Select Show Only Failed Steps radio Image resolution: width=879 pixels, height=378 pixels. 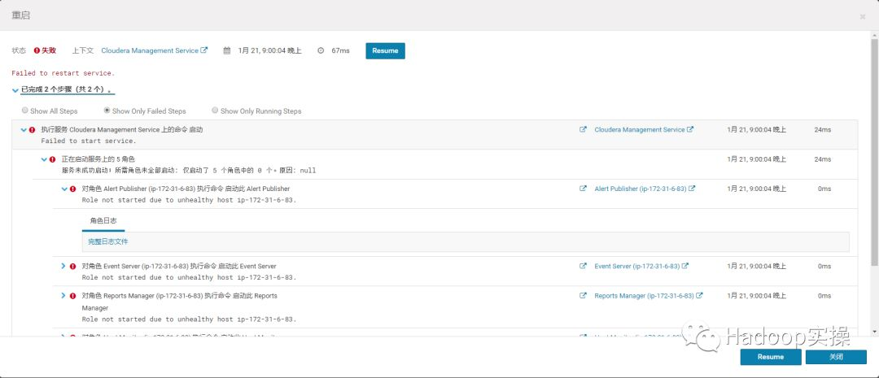(x=107, y=111)
